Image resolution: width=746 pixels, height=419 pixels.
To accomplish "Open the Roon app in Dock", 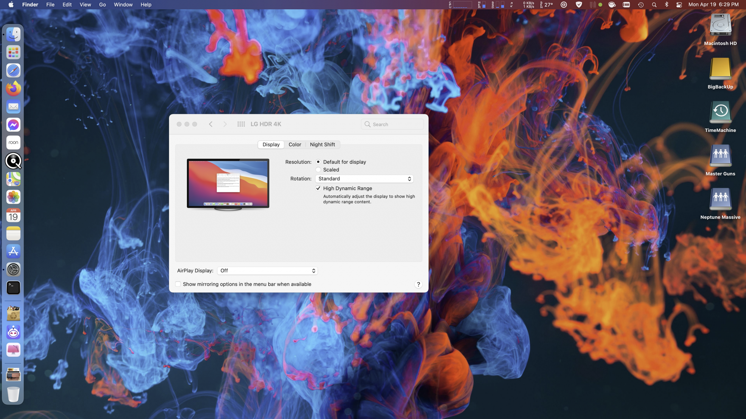I will tap(13, 143).
